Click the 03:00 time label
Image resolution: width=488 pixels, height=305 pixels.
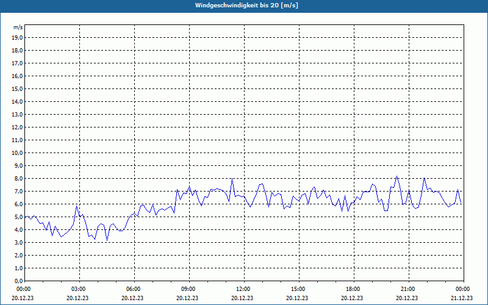click(x=80, y=289)
